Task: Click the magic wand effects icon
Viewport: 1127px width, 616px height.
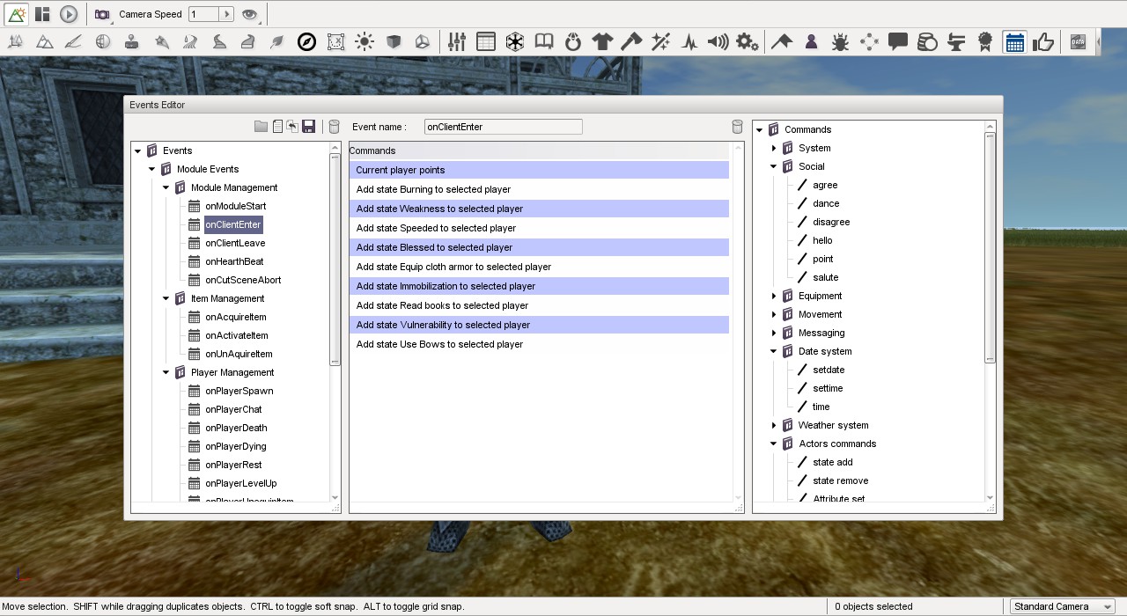Action: pyautogui.click(x=659, y=41)
